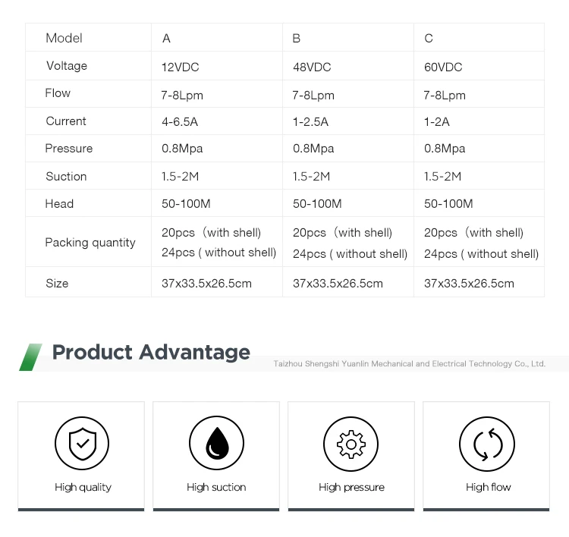
Task: Click the 60VDC voltage cell
Action: [x=443, y=67]
